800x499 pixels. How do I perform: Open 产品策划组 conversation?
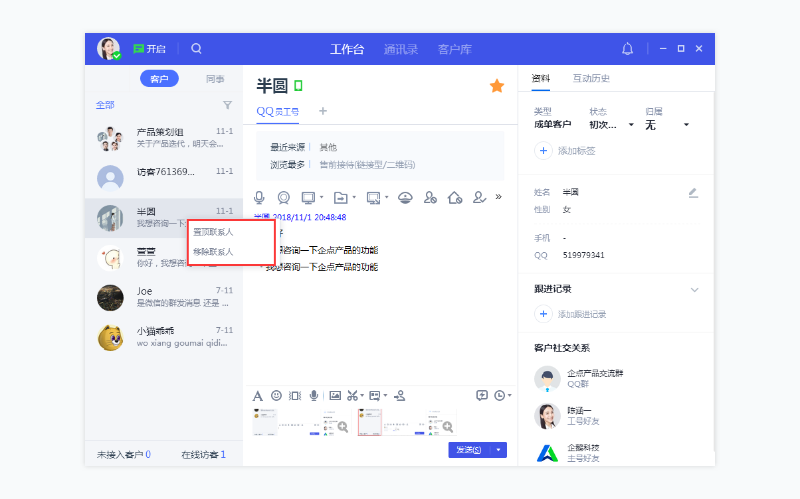pyautogui.click(x=164, y=138)
